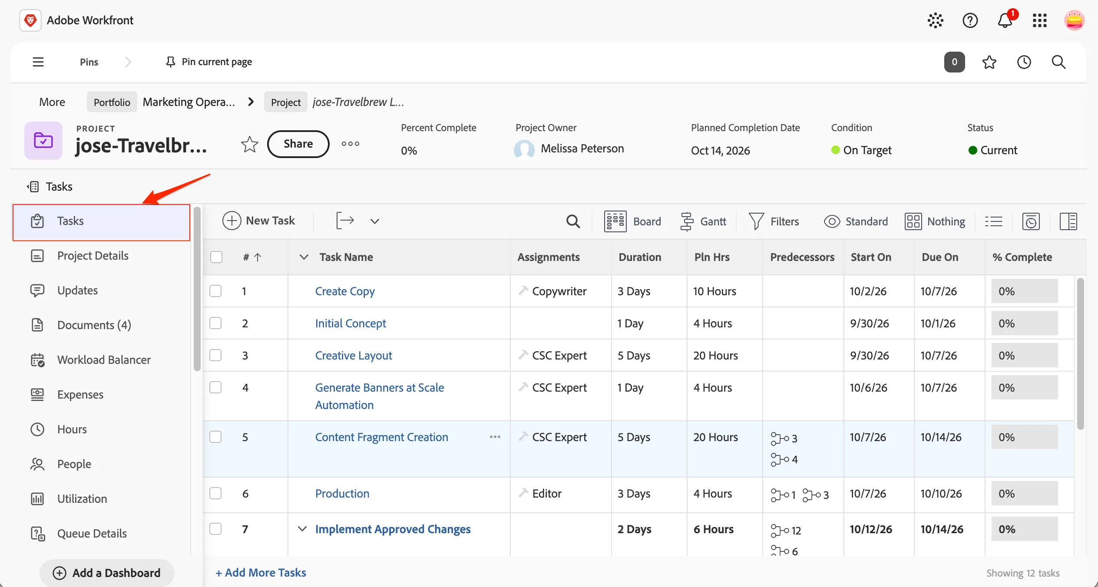Screen dimensions: 1098x587
Task: Open the help question mark icon
Action: [x=970, y=20]
